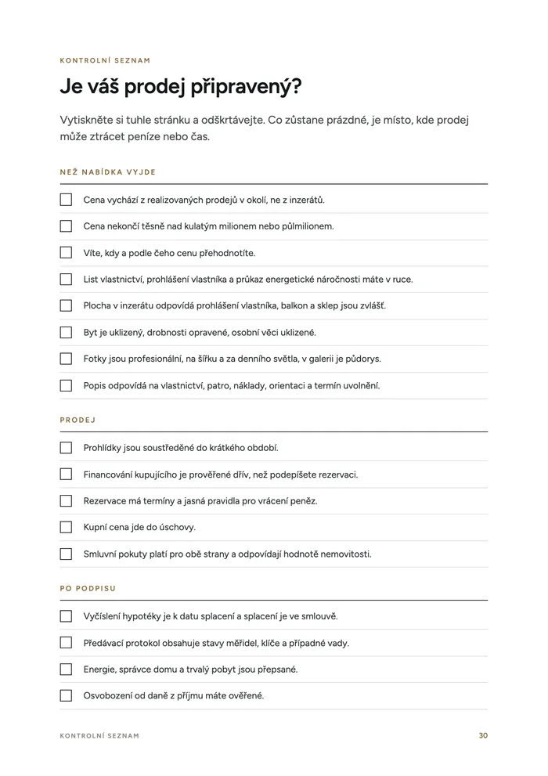Check the Plocha v inzerátu checkbox
The height and width of the screenshot is (776, 548).
click(x=66, y=305)
